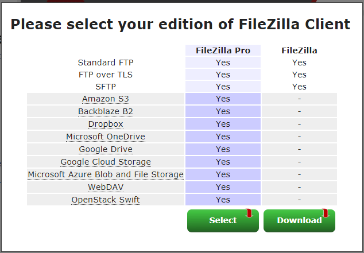The width and height of the screenshot is (364, 253).
Task: Click the Download button for FileZilla
Action: [299, 220]
